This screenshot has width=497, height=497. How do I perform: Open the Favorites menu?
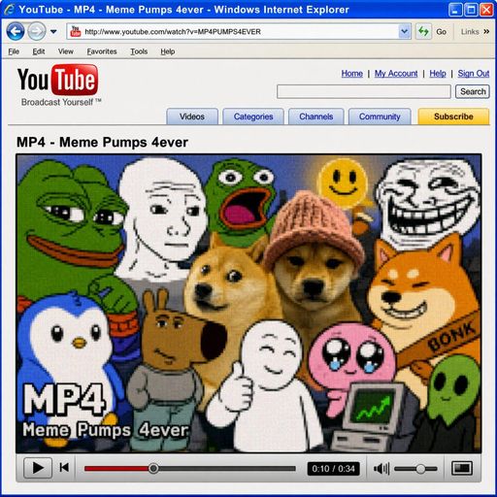[x=102, y=51]
